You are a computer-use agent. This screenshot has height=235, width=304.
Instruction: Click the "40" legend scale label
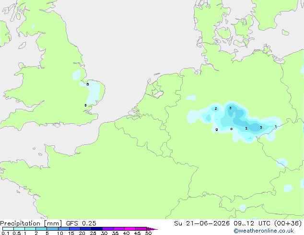pyautogui.click(x=126, y=233)
